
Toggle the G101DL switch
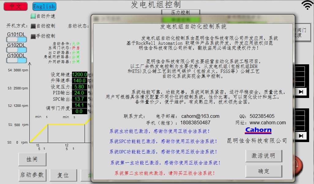(17, 40)
